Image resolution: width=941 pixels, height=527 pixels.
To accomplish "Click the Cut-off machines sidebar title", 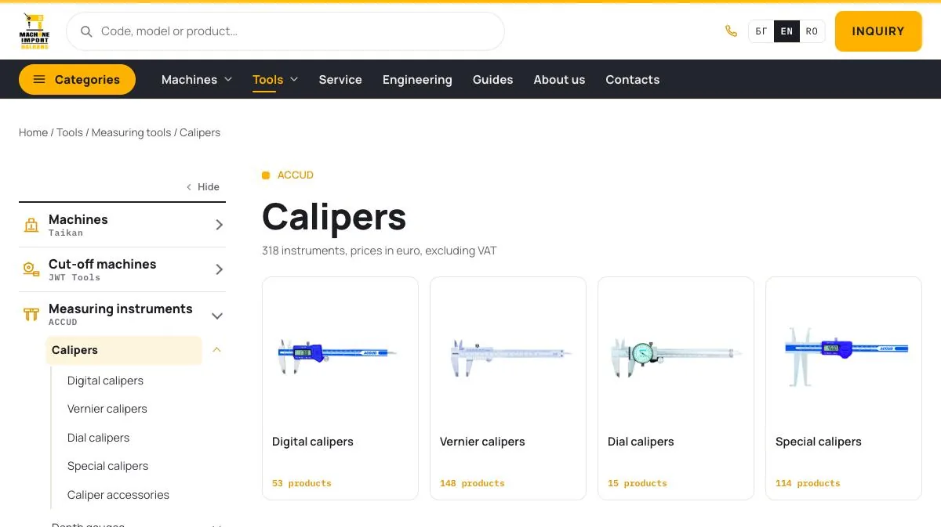I will 103,264.
